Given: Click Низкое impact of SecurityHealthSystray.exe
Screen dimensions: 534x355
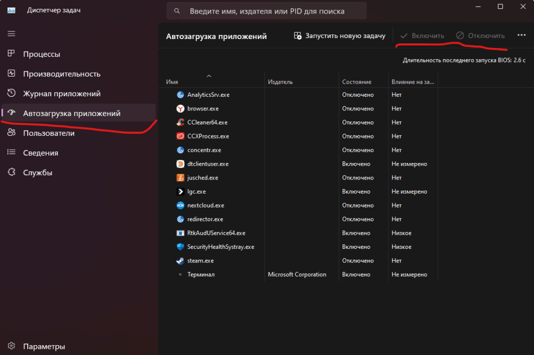Looking at the screenshot, I should pos(401,247).
